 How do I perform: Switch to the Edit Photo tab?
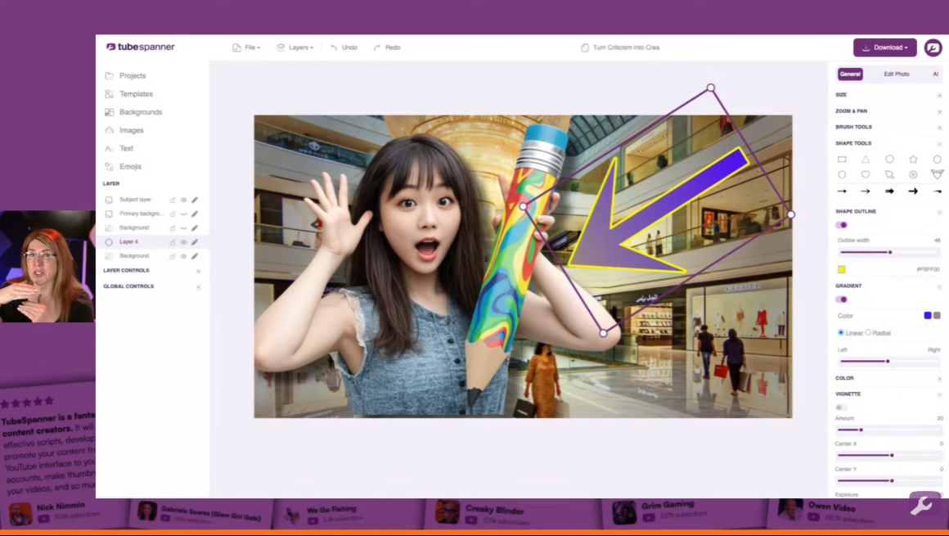(897, 74)
